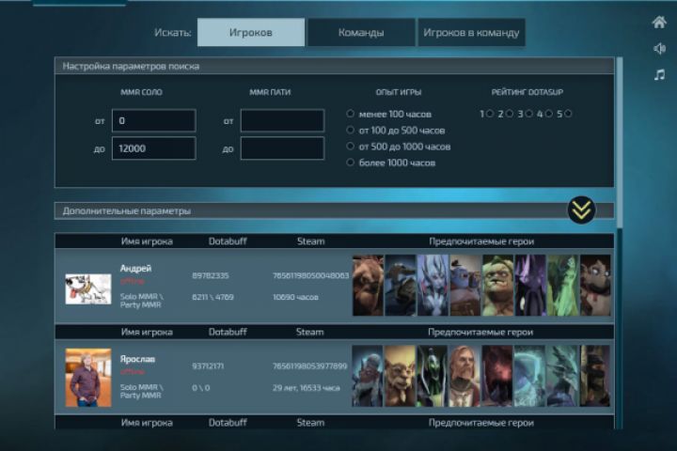Image resolution: width=677 pixels, height=451 pixels.
Task: Select Ogre Magi hero in Андрей's row
Action: (465, 286)
